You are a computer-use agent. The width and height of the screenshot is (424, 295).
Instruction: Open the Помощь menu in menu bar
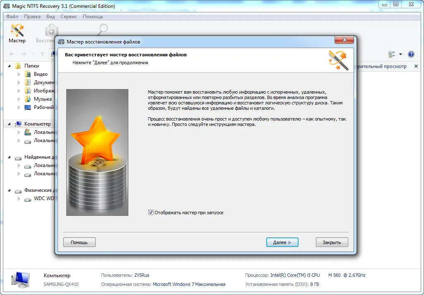pos(93,17)
